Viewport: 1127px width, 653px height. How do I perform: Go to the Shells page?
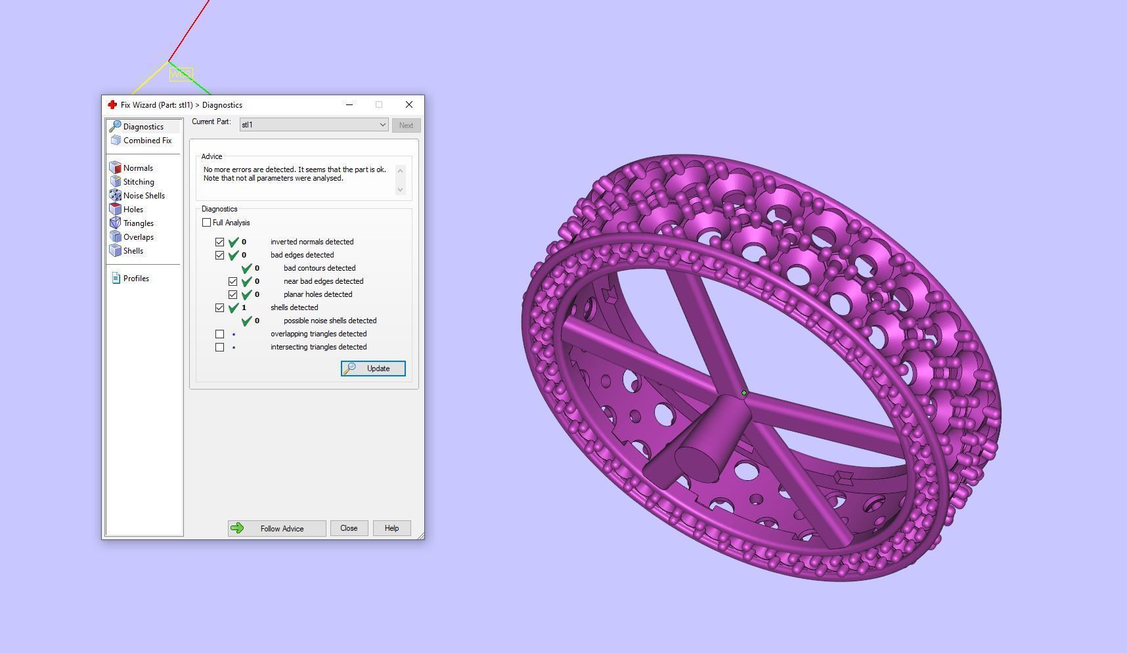[x=133, y=250]
